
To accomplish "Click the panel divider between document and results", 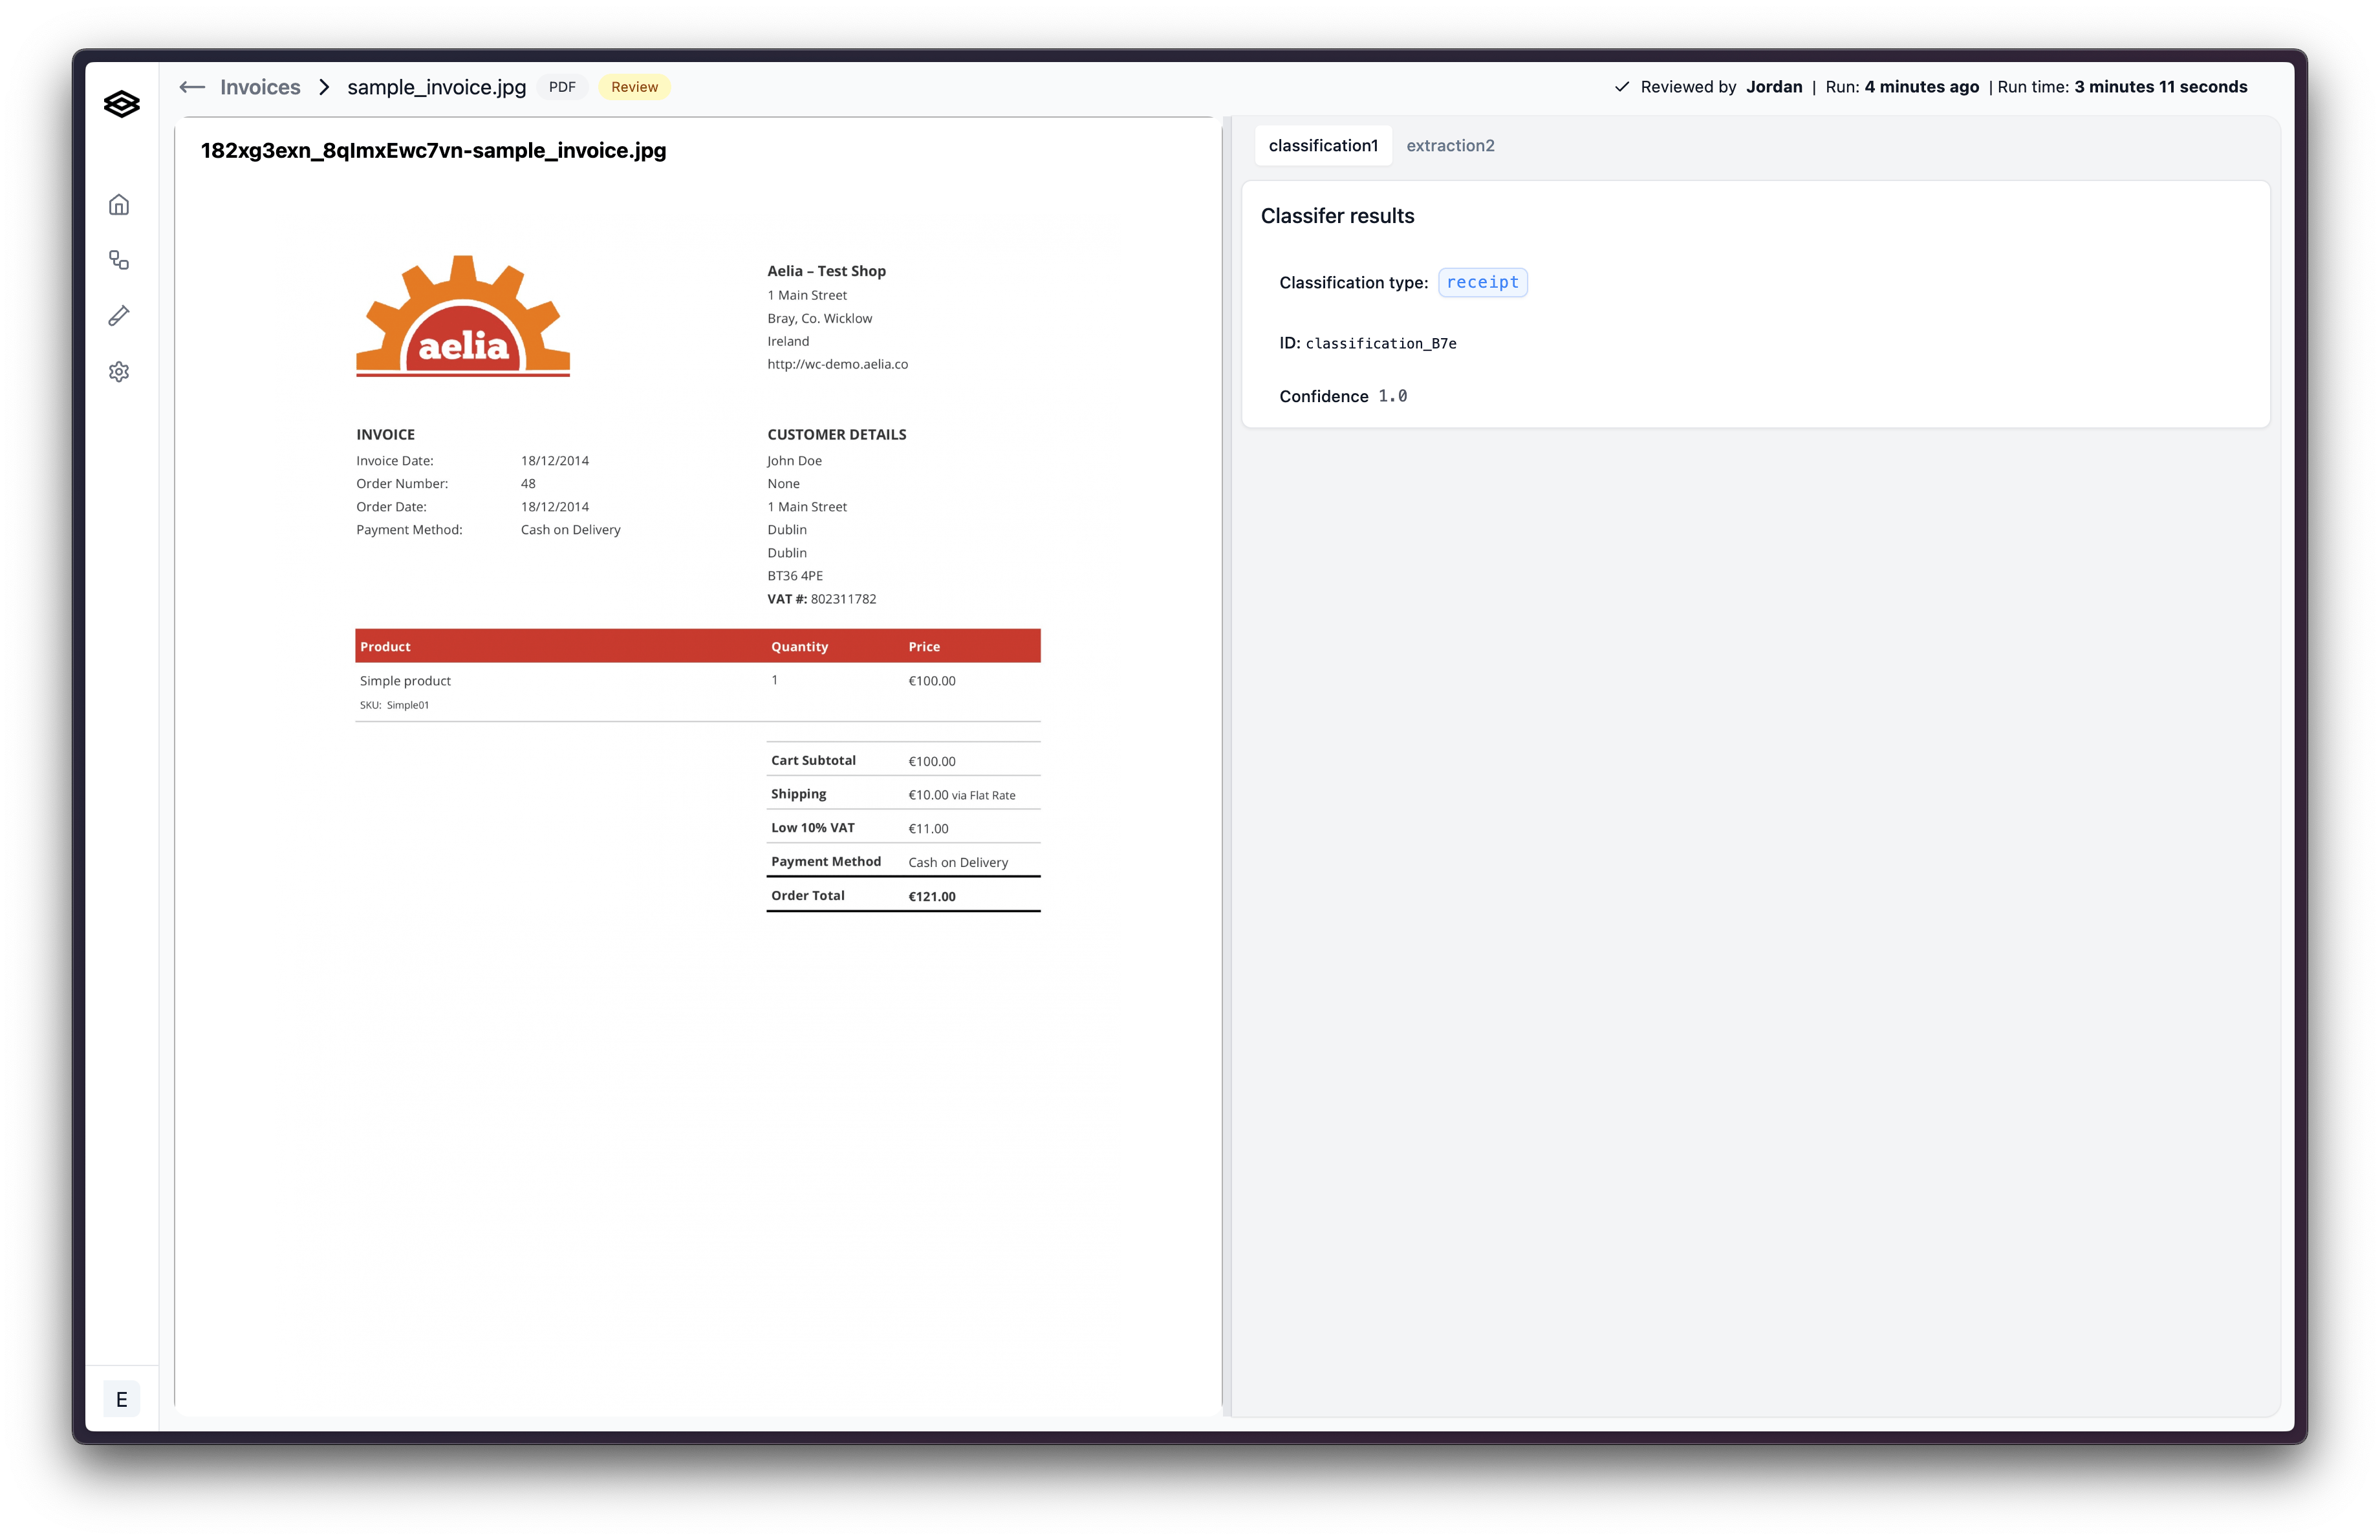I will [1226, 767].
